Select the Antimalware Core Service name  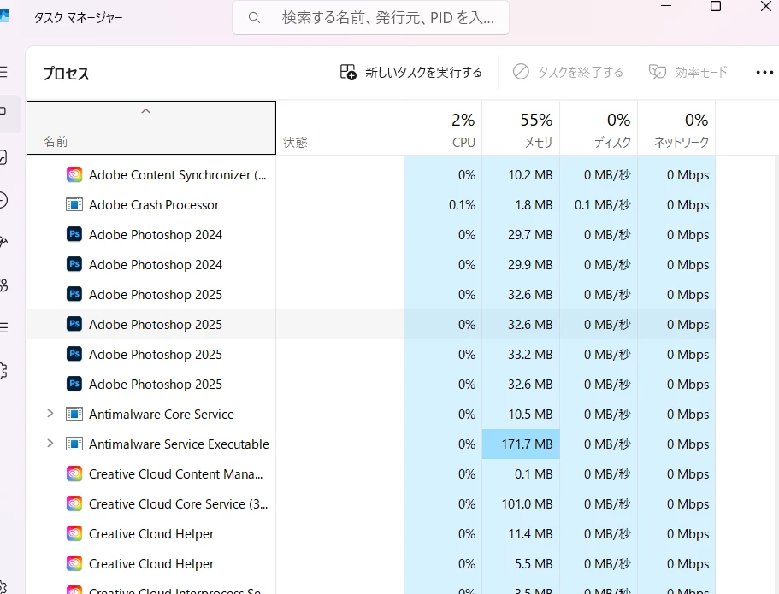coord(161,414)
